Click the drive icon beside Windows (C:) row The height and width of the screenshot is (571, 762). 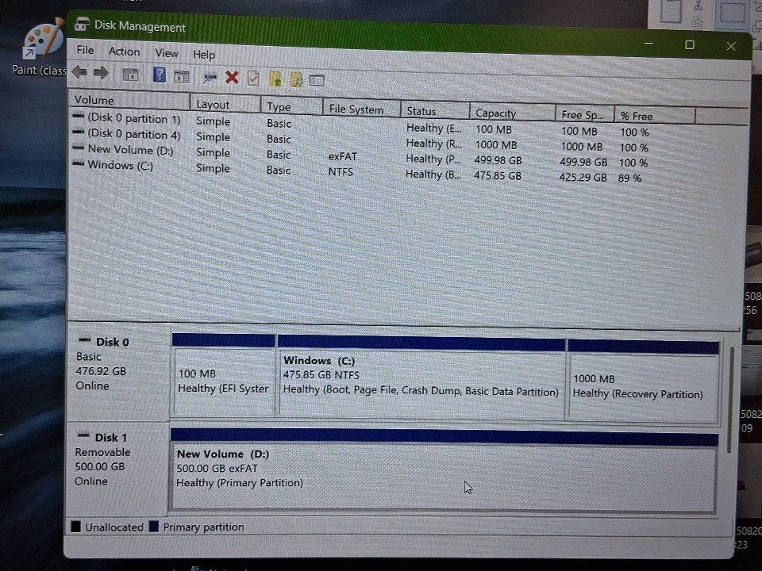pos(79,163)
